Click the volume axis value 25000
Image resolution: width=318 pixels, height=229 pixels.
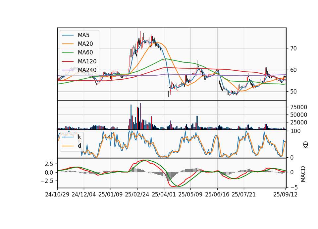coord(299,122)
